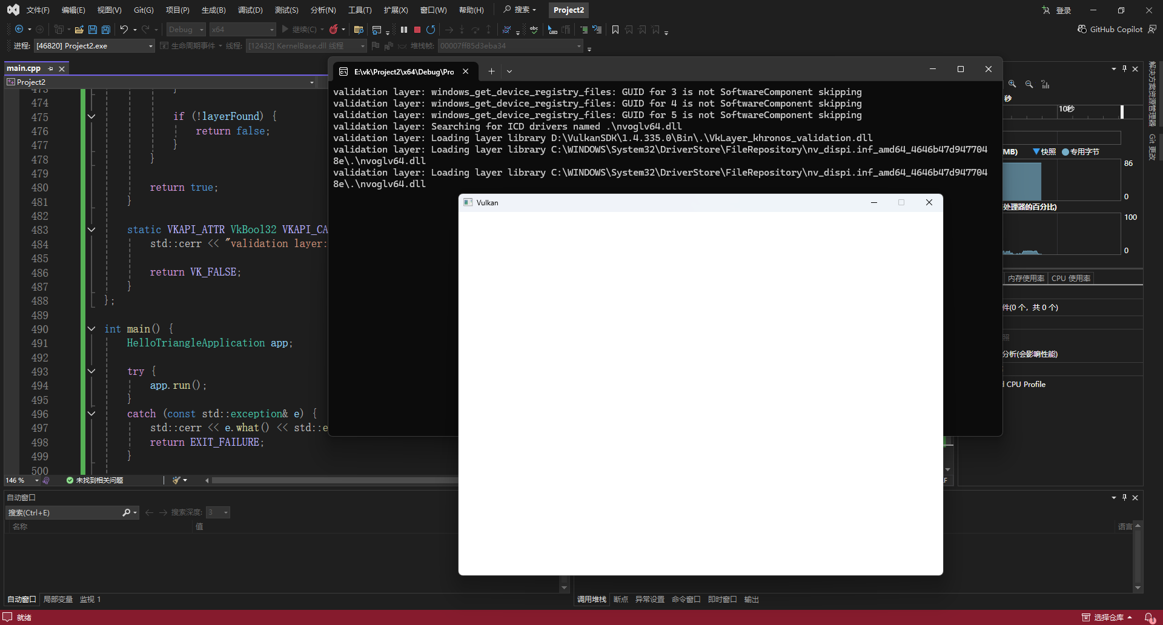Close the main.cpp editor tab
1163x625 pixels.
tap(62, 68)
